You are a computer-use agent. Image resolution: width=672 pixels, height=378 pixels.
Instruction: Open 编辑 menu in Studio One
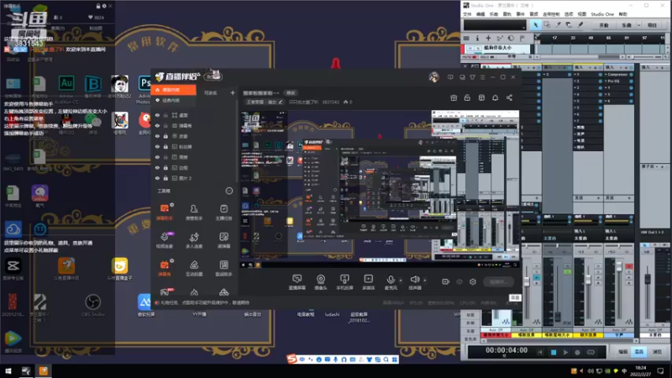[x=480, y=14]
